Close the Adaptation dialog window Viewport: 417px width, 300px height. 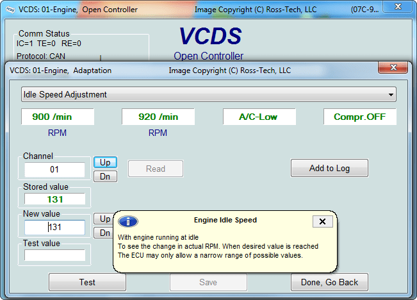click(x=393, y=67)
